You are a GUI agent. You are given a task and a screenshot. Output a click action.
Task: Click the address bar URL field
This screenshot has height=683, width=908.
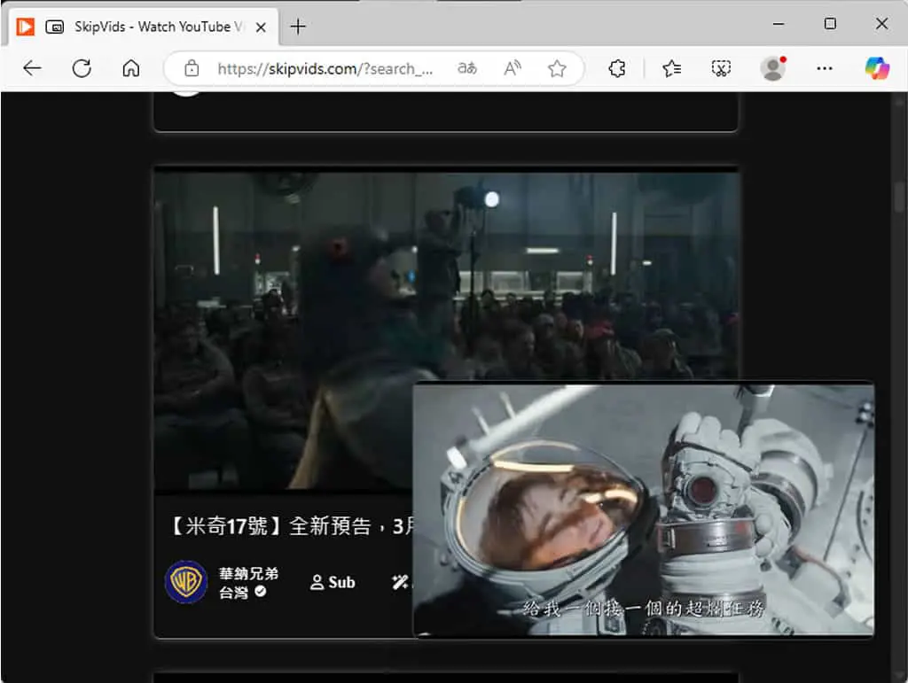click(325, 68)
